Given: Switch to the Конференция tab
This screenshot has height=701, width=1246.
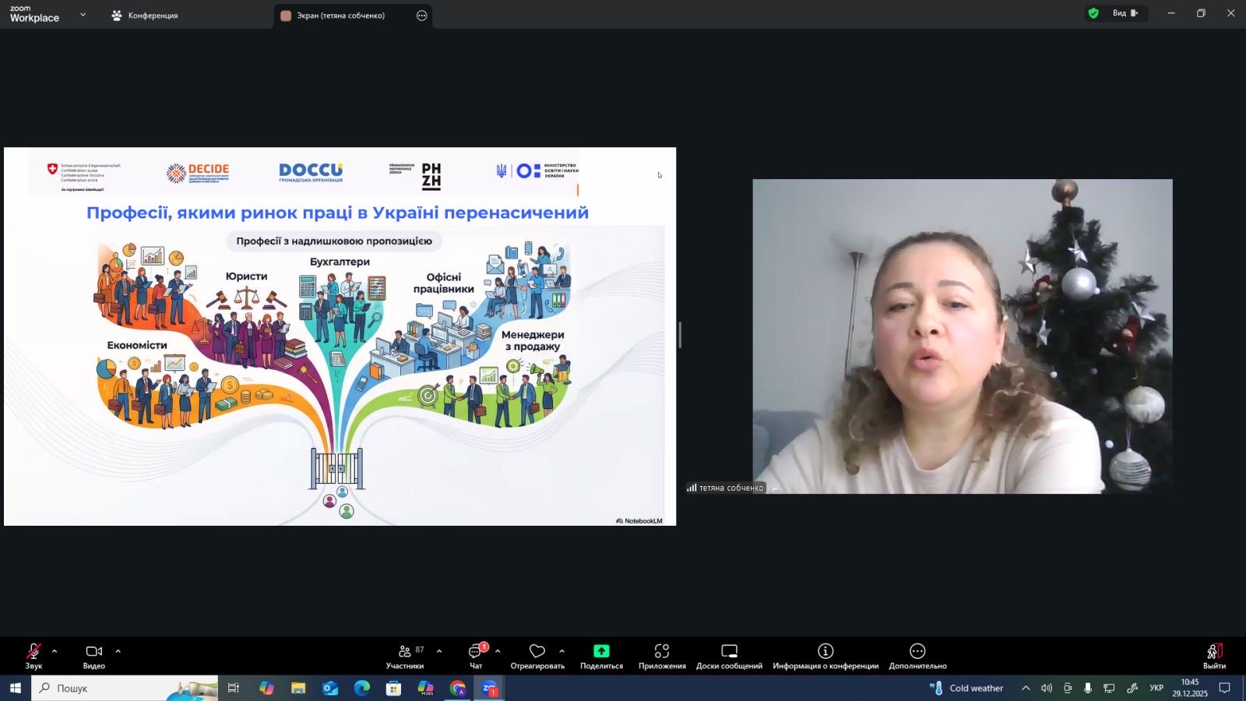Looking at the screenshot, I should 145,16.
